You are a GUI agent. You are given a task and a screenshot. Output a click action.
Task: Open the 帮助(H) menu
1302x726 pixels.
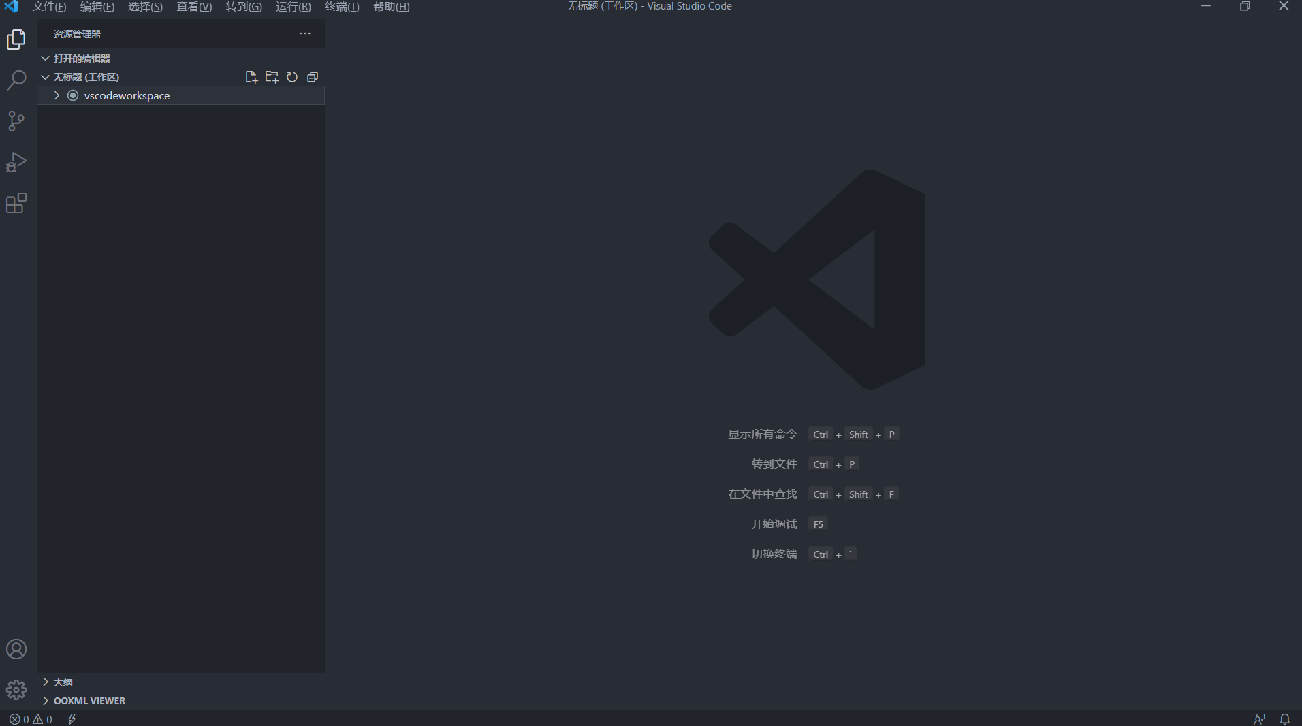[x=392, y=7]
